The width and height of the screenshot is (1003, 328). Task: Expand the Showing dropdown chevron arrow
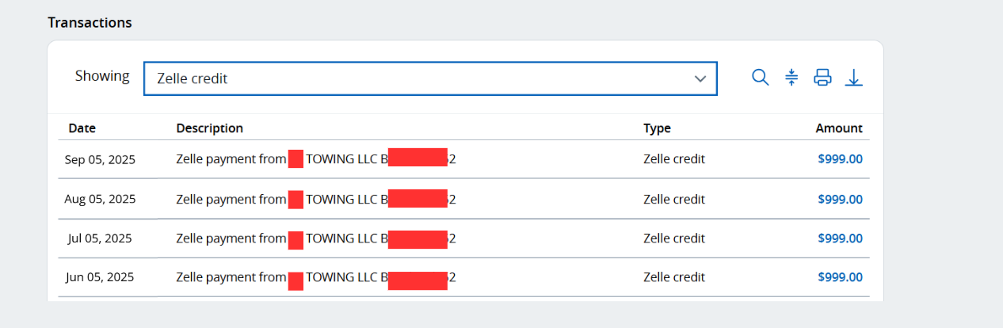[x=700, y=78]
